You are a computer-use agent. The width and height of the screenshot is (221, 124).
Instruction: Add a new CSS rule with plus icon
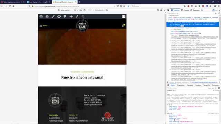pyautogui.click(x=216, y=88)
